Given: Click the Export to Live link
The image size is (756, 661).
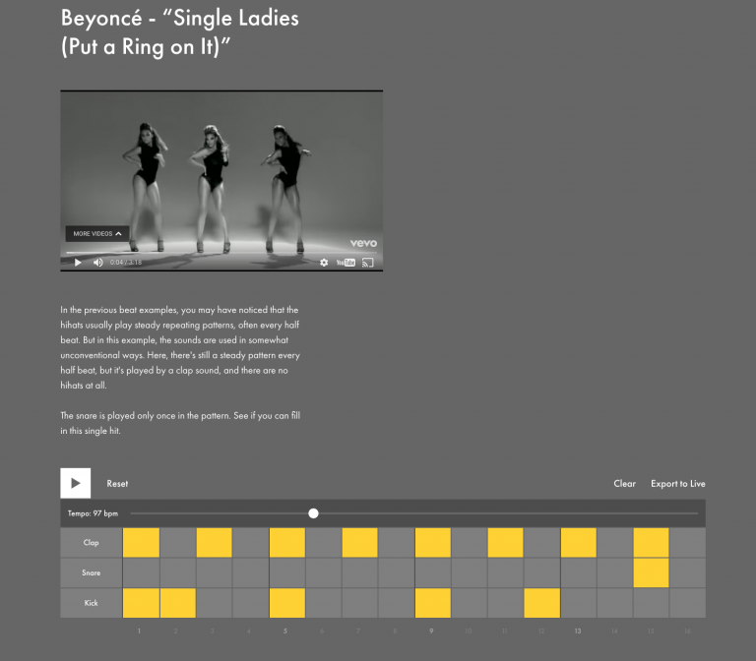Looking at the screenshot, I should pyautogui.click(x=677, y=484).
